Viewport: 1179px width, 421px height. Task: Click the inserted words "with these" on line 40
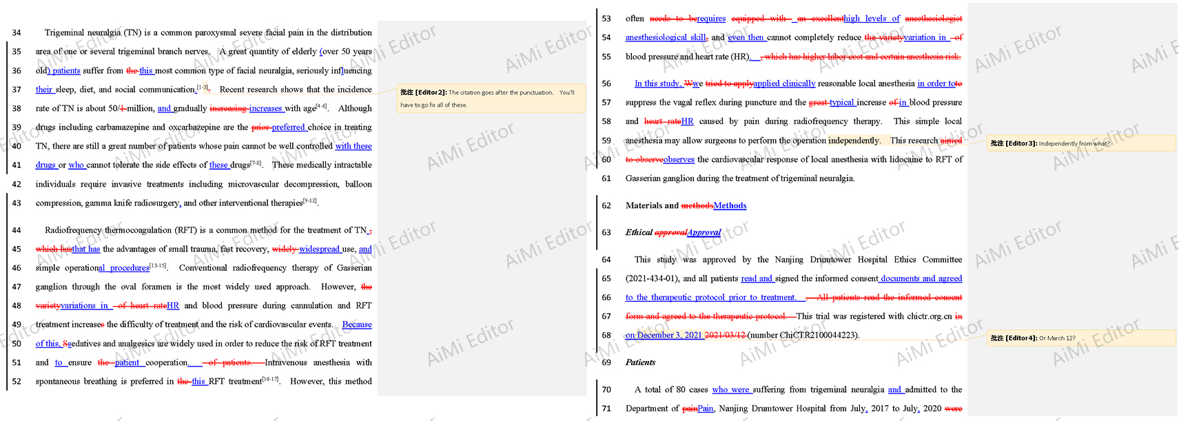[353, 146]
